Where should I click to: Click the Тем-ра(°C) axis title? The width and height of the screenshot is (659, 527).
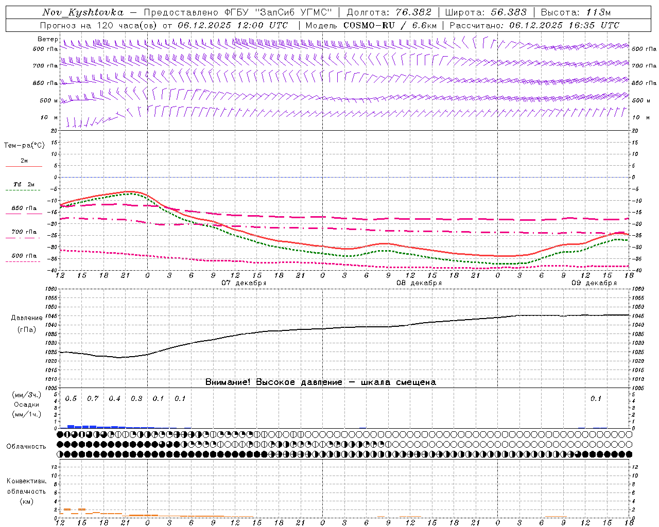(x=24, y=146)
